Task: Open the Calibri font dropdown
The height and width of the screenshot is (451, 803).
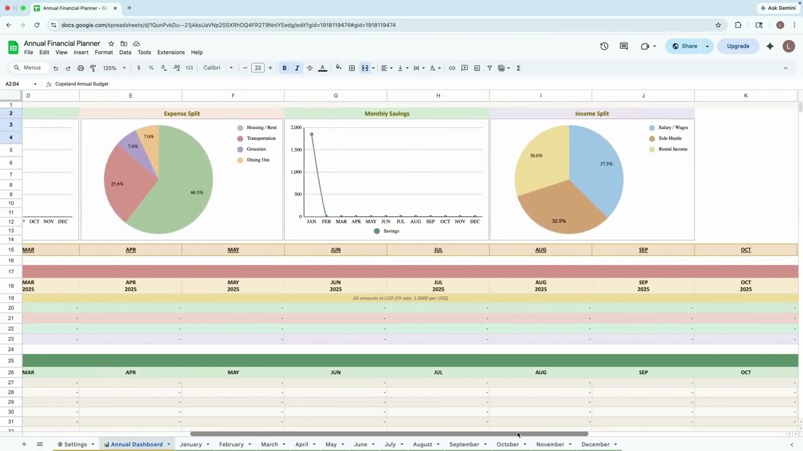Action: tap(218, 68)
